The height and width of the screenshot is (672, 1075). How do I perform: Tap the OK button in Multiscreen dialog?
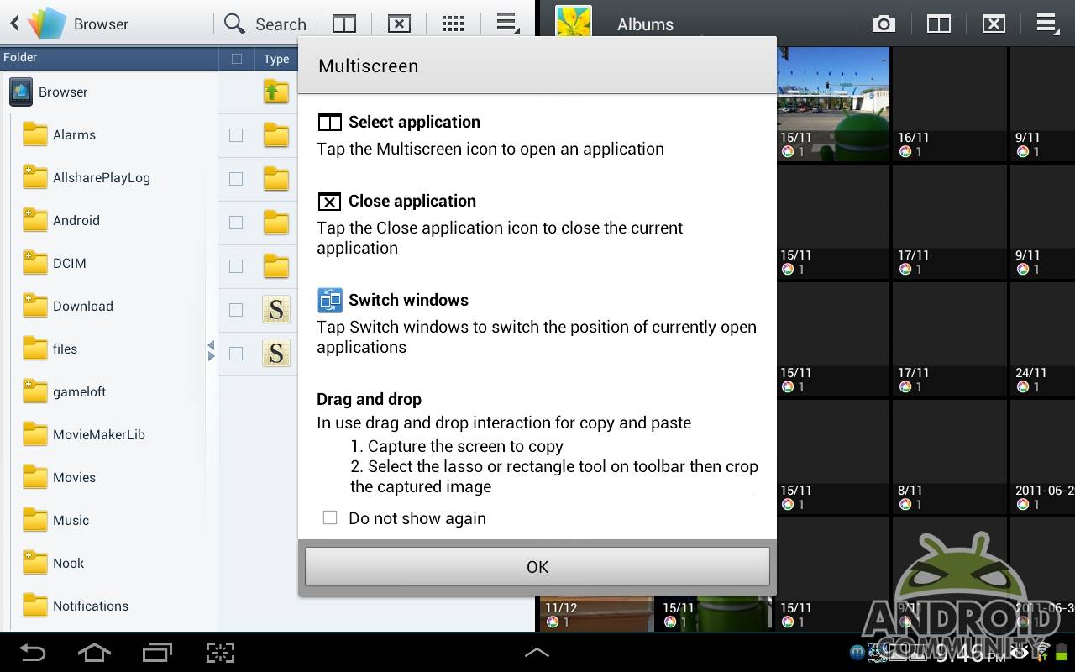(537, 567)
